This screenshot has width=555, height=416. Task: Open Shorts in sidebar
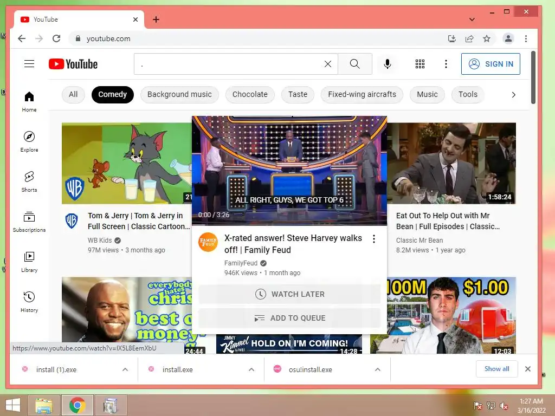[29, 182]
